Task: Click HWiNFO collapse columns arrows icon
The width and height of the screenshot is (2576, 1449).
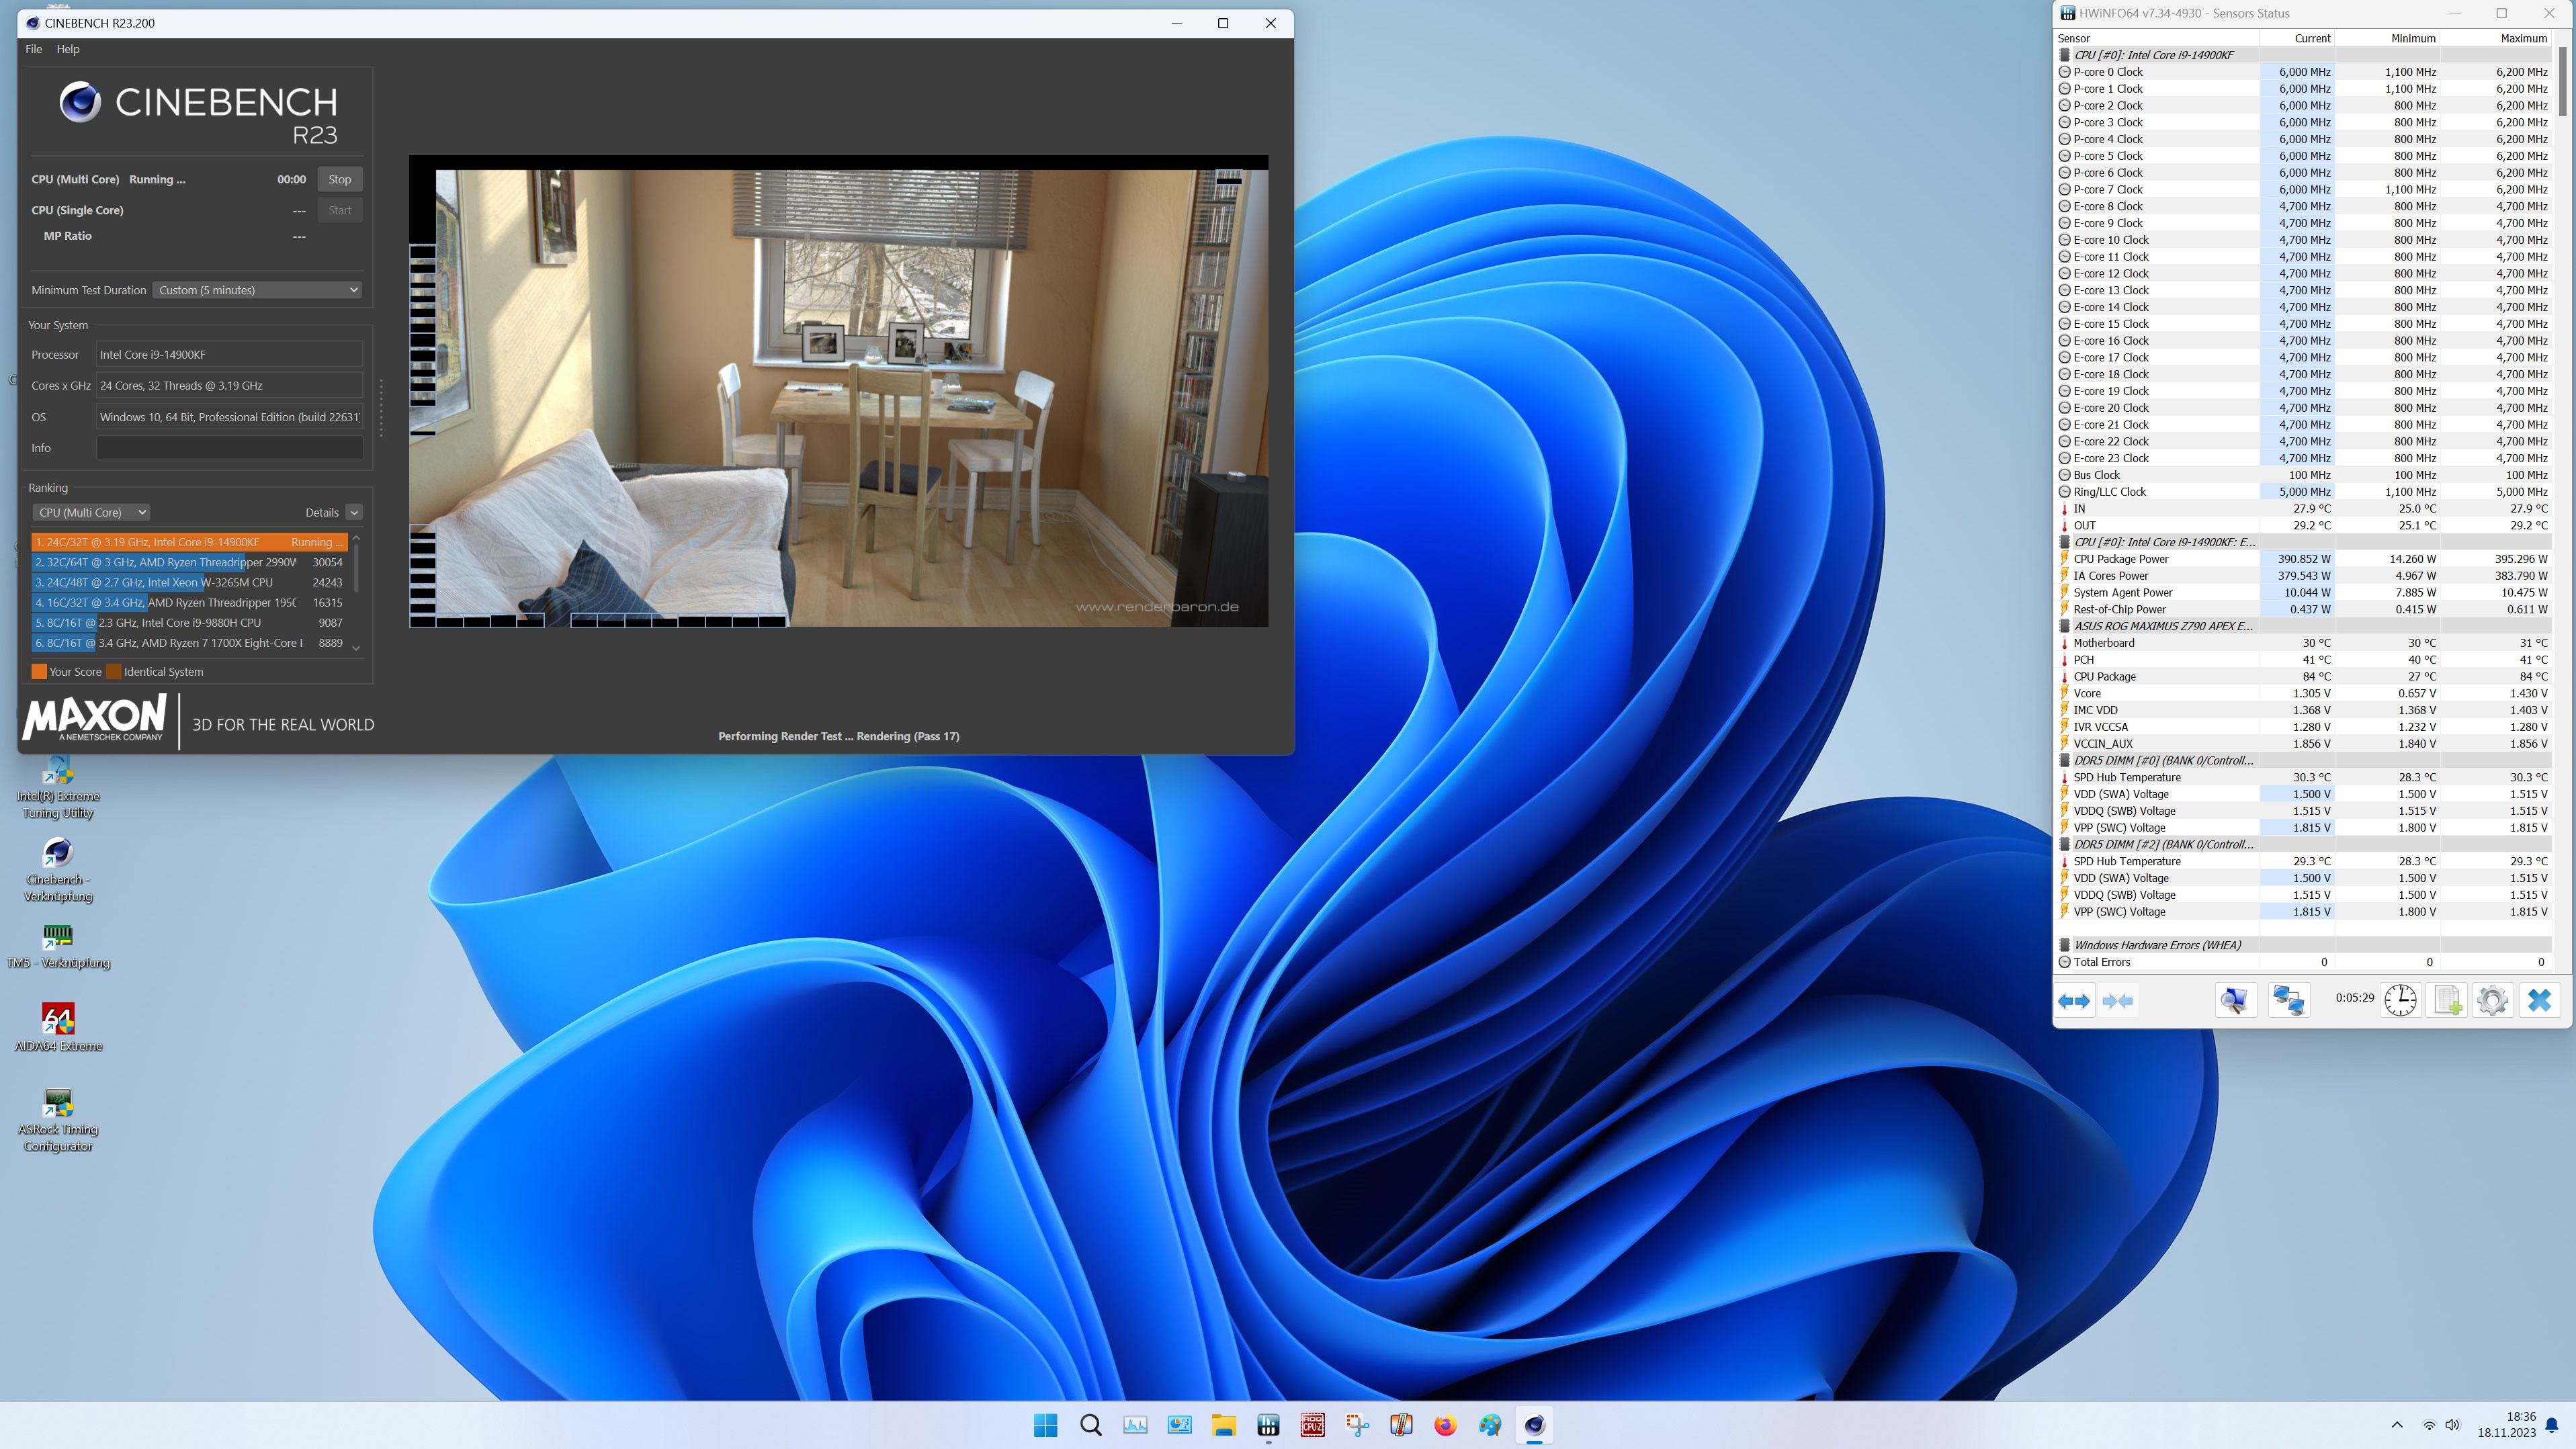Action: pos(2117,1001)
